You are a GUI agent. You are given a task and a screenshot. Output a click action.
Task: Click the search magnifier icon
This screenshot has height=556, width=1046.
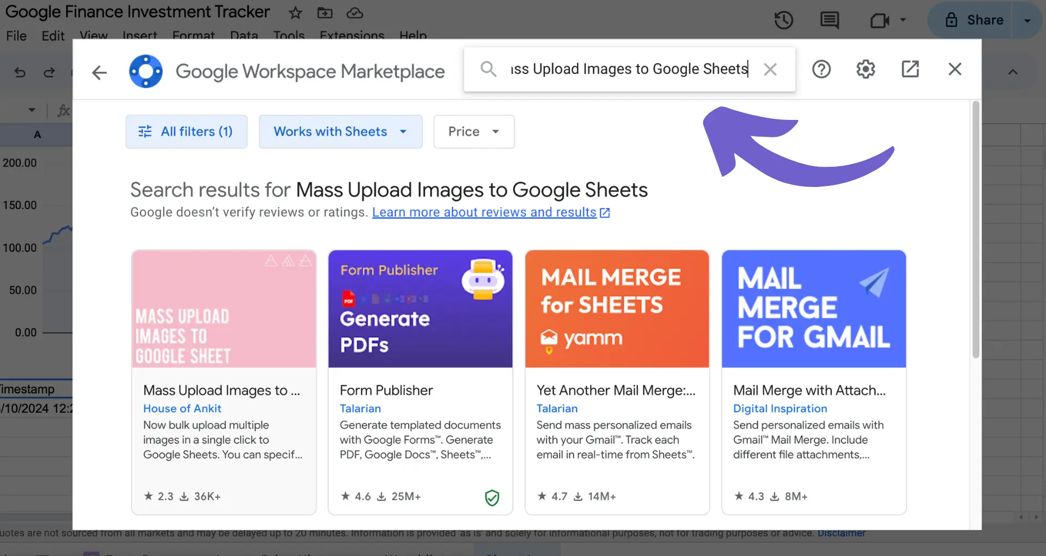pyautogui.click(x=488, y=69)
